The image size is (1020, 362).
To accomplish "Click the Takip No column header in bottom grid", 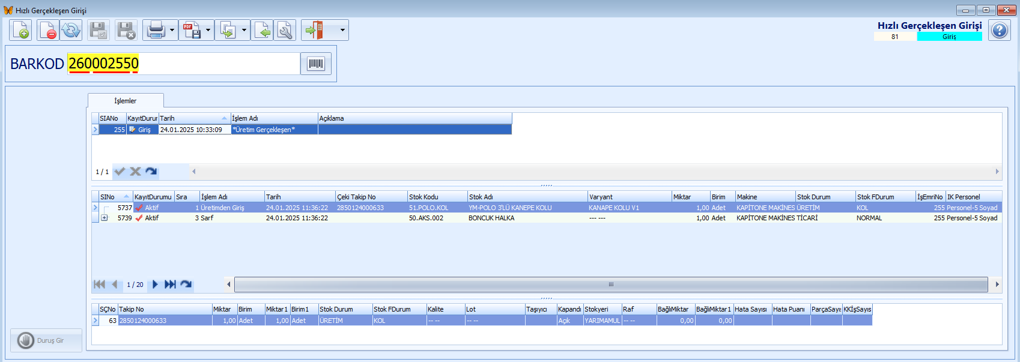I will click(165, 309).
